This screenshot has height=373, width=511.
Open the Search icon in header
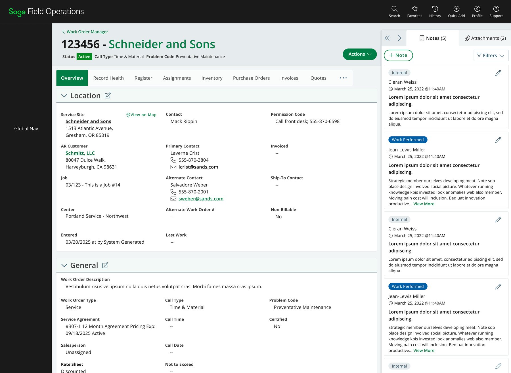coord(394,12)
